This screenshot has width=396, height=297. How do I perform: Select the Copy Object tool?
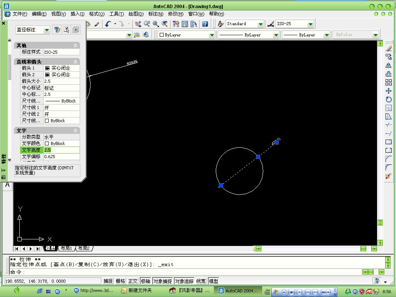click(389, 57)
